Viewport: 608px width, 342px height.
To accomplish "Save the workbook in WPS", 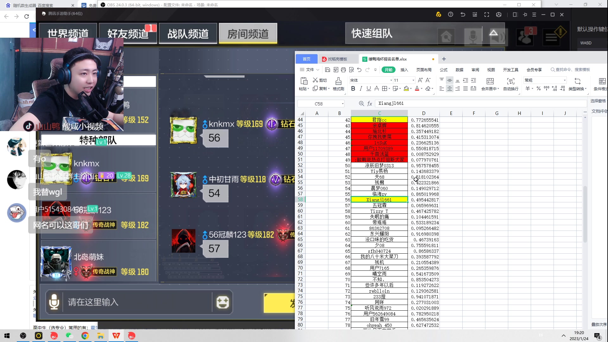I will [x=327, y=70].
